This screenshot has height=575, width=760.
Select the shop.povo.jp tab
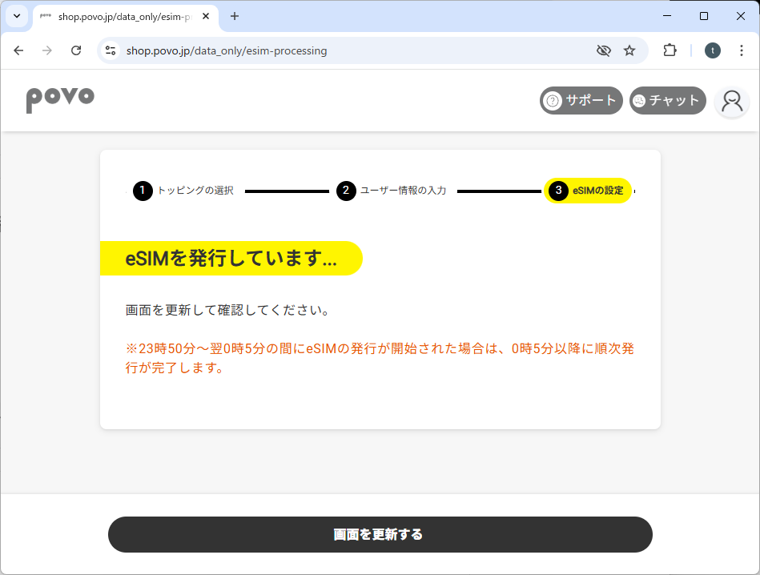pyautogui.click(x=126, y=17)
